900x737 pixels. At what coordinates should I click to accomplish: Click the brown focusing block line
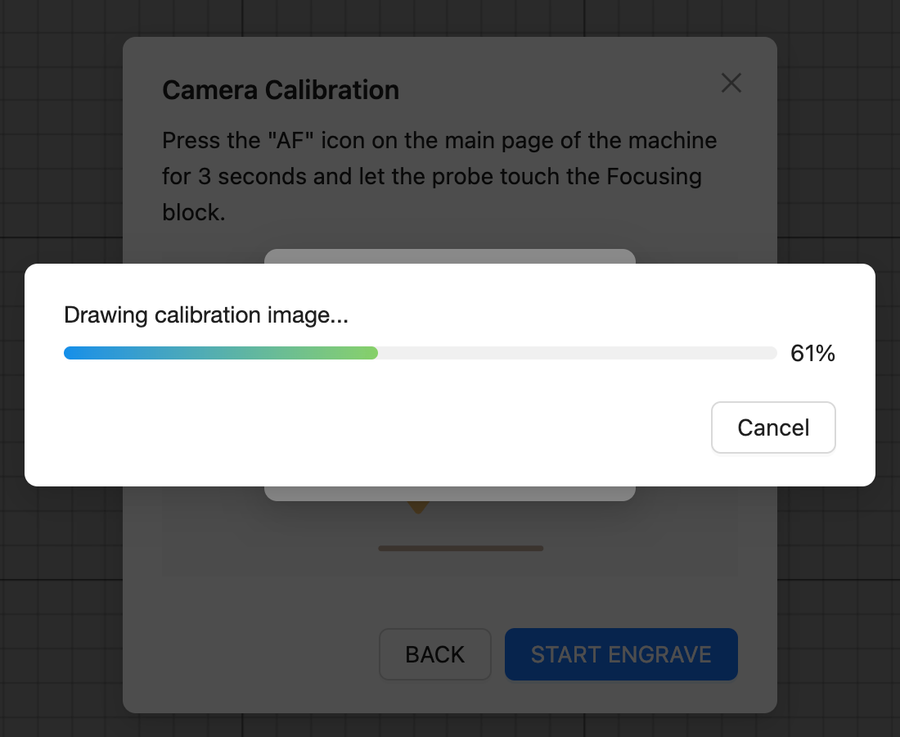[x=461, y=548]
